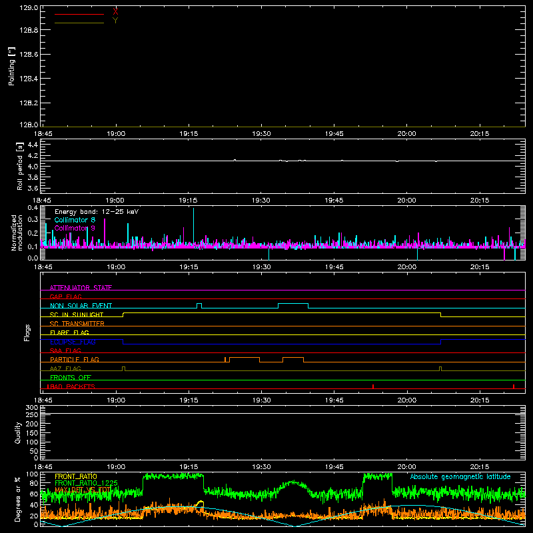Click the Y legend label
This screenshot has width=533, height=533.
coord(115,21)
